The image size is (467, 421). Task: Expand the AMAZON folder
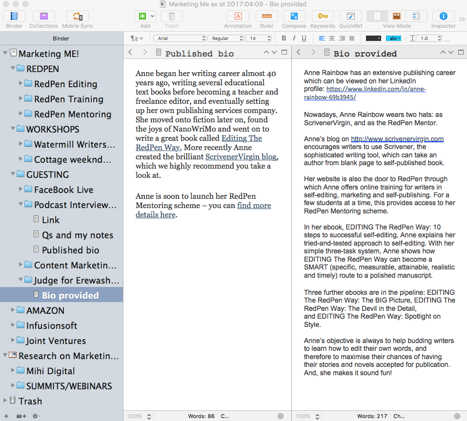tap(13, 309)
